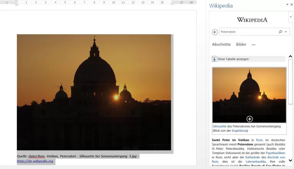Viewport: 294px width, 169px height.
Task: Click the first line indent marker on ruler
Action: tap(17, 1)
